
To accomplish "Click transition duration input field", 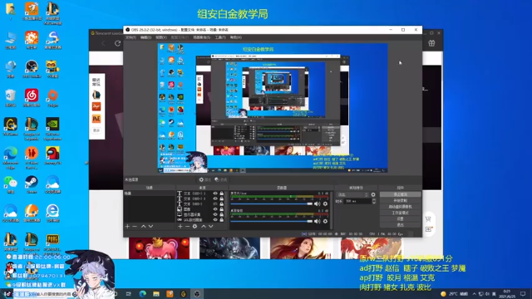I will [357, 201].
